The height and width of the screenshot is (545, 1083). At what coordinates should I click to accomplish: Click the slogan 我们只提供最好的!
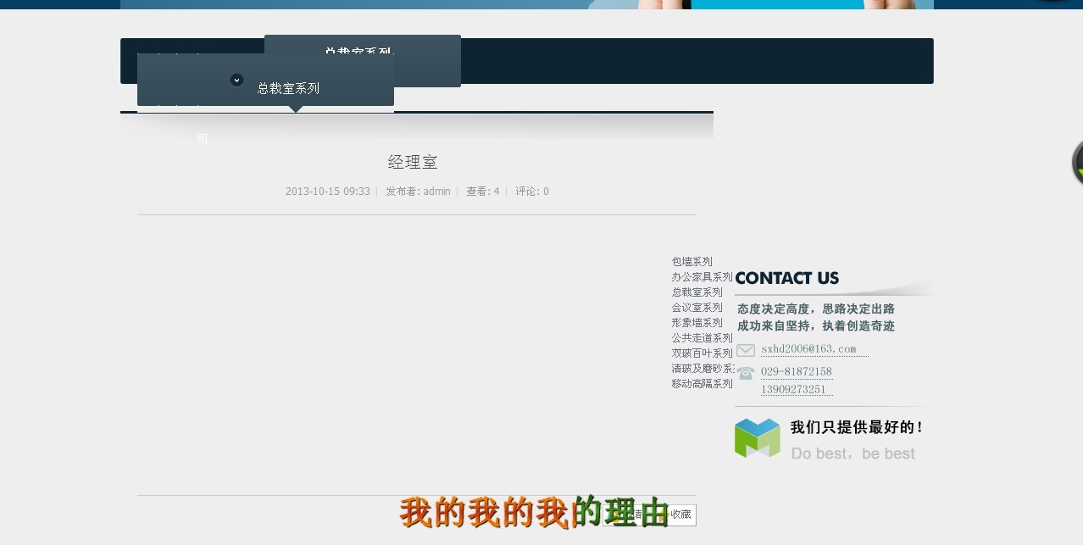[x=857, y=428]
